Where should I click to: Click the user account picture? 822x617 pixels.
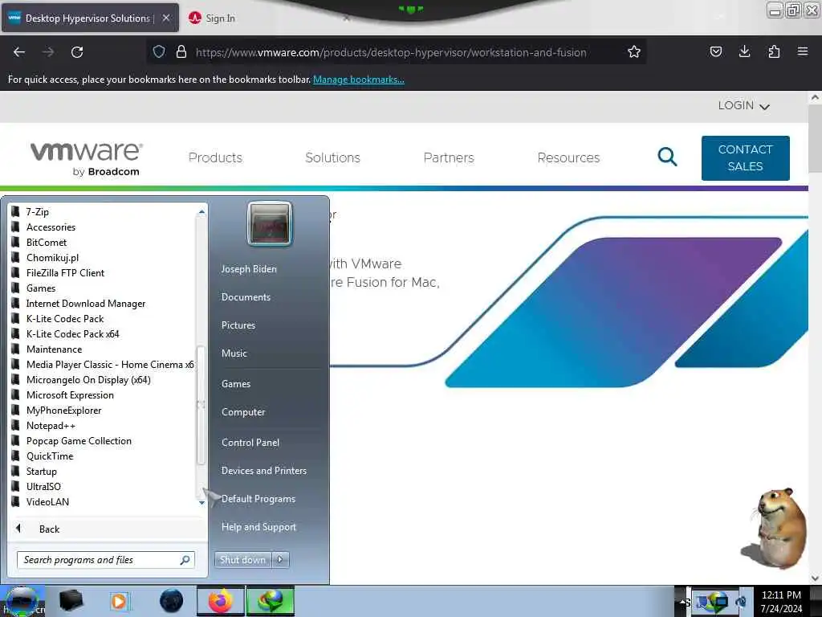point(270,223)
